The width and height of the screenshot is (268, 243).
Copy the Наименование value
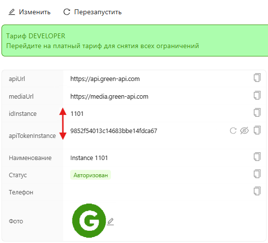coord(257,157)
